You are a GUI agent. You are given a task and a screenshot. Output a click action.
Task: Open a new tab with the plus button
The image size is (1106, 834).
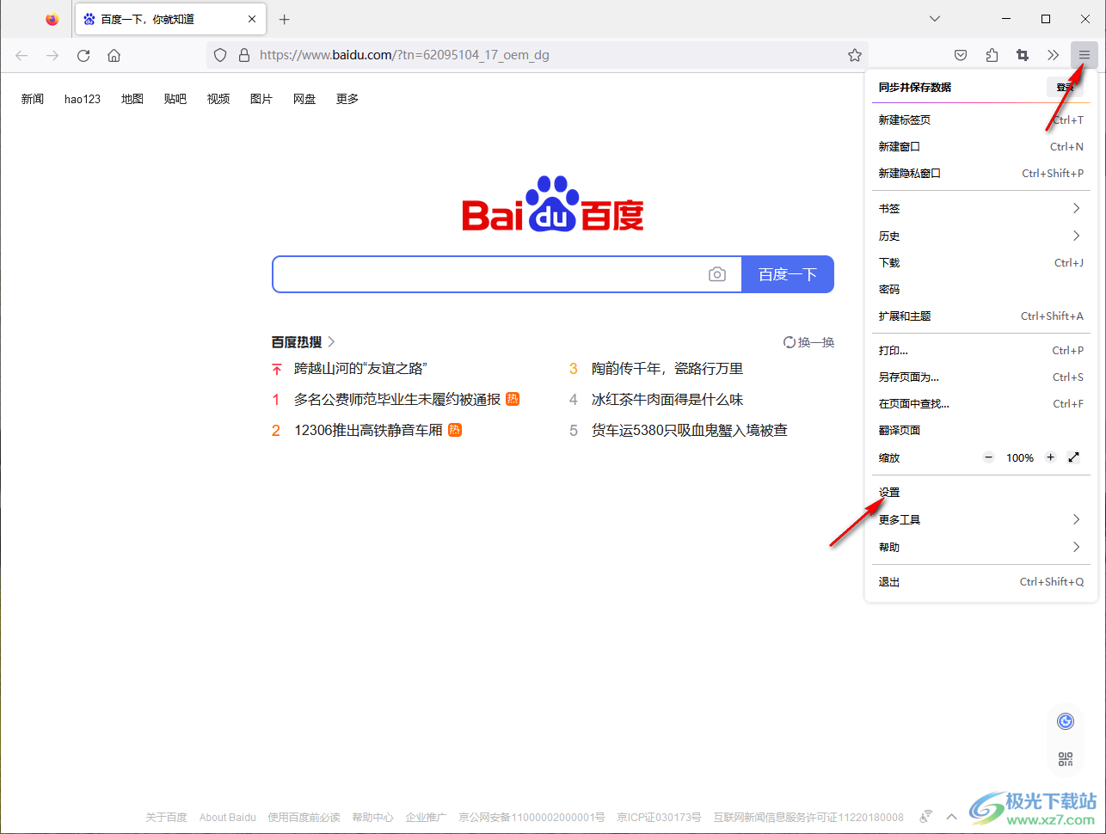tap(285, 19)
